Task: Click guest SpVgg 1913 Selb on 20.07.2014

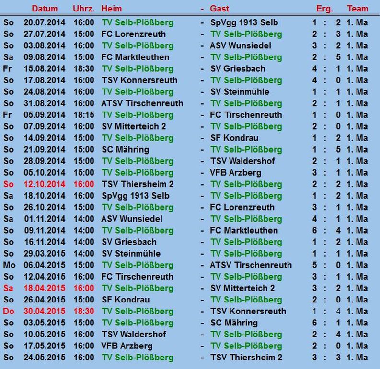Action: click(x=244, y=22)
